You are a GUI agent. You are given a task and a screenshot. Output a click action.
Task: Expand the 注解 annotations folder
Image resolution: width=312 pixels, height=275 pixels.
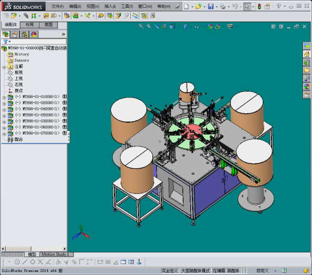4,67
